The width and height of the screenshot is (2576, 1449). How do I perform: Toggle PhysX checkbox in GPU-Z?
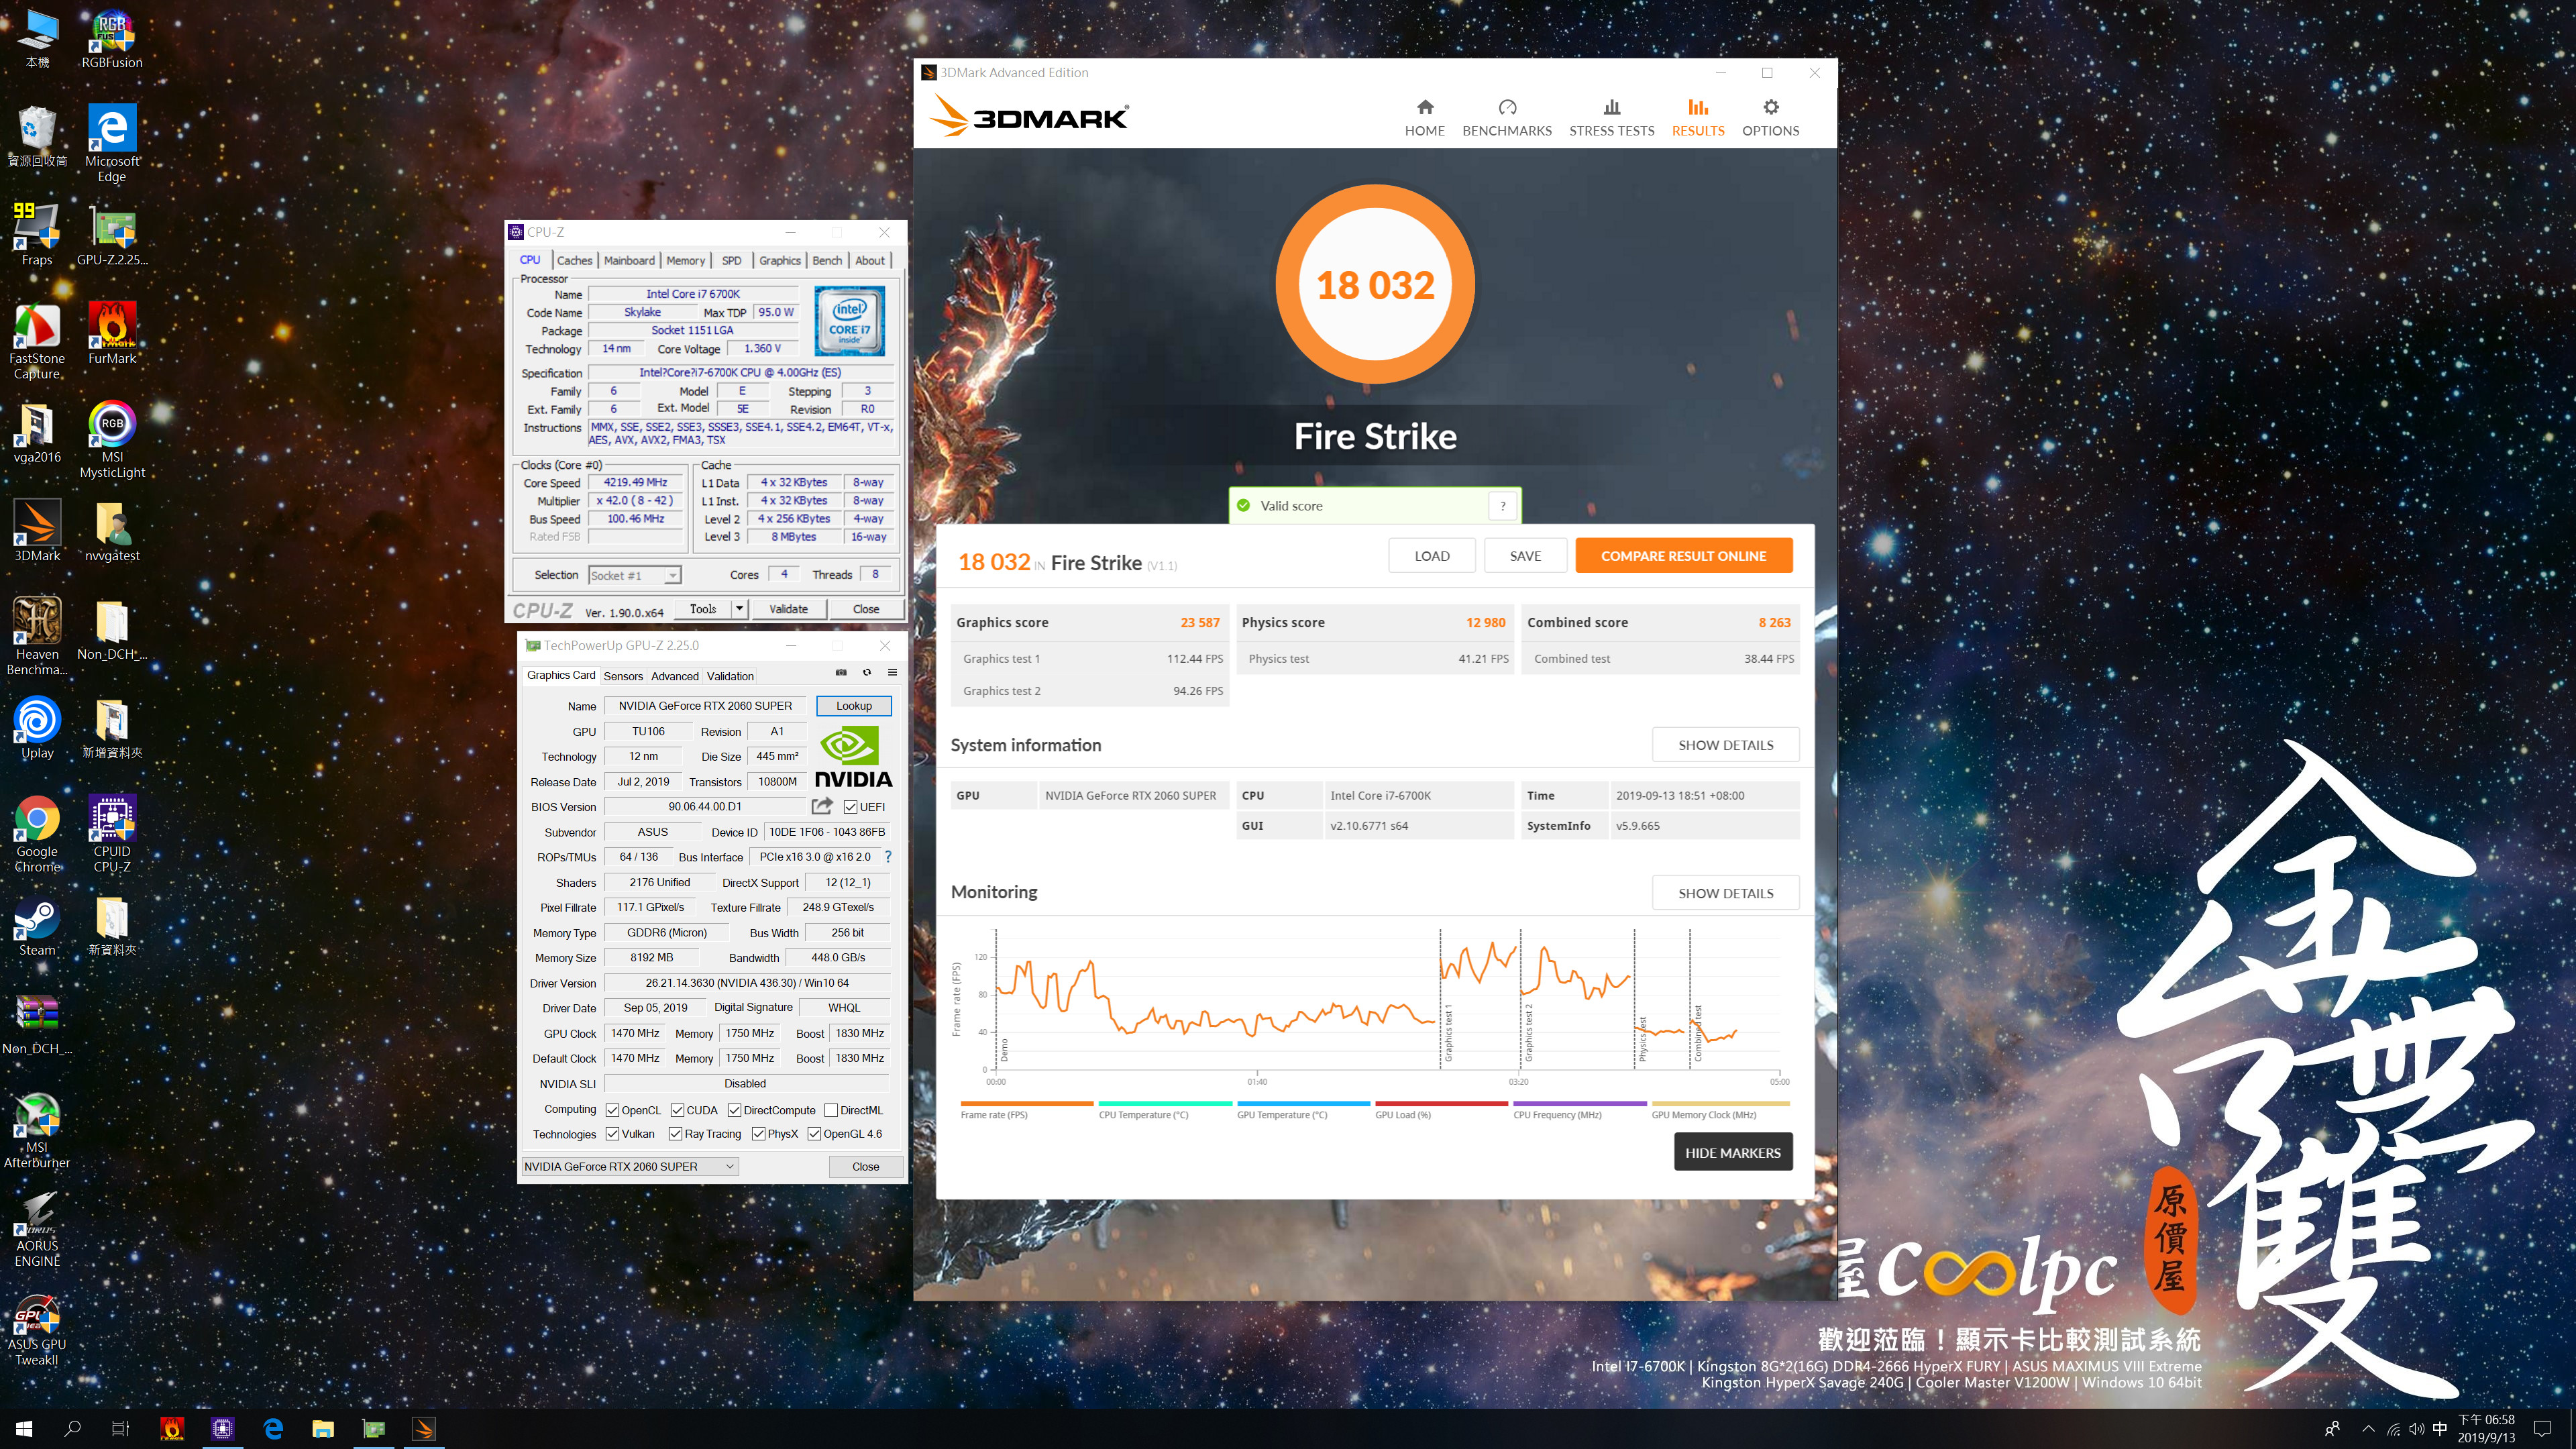point(758,1134)
